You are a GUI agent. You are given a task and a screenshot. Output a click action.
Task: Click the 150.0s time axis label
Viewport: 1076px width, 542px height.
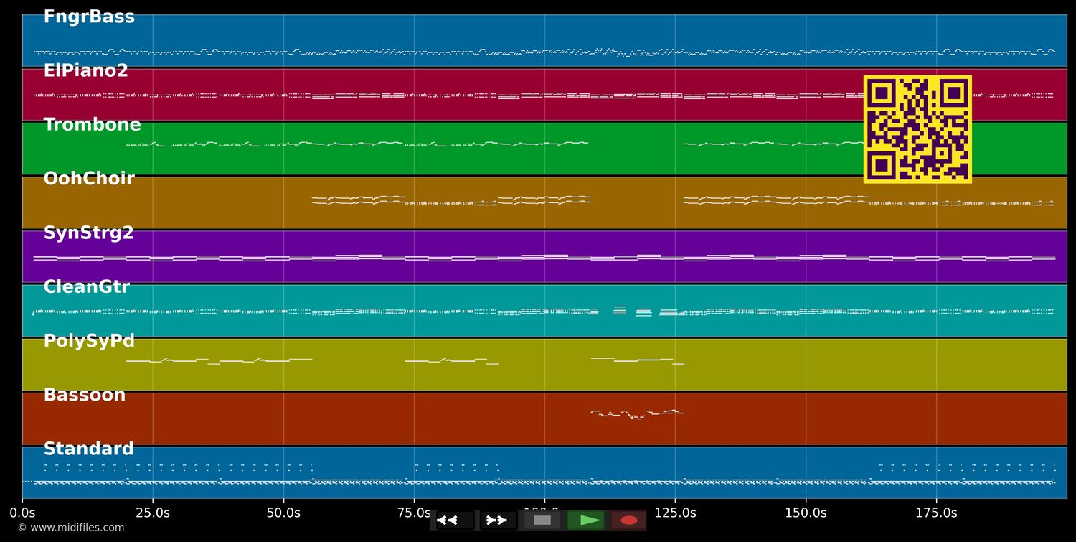806,513
